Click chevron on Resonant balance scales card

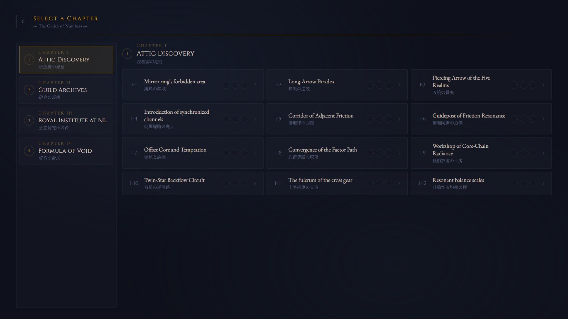pyautogui.click(x=543, y=183)
